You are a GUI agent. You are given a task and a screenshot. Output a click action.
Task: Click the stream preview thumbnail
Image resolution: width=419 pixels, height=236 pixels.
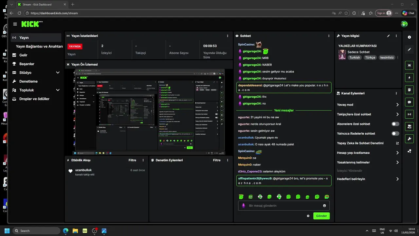point(149,112)
